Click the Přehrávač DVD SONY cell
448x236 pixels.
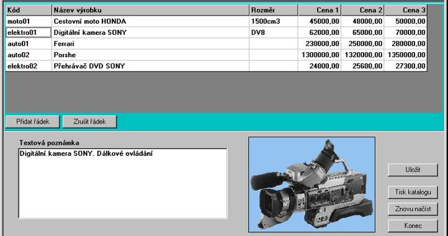click(151, 66)
